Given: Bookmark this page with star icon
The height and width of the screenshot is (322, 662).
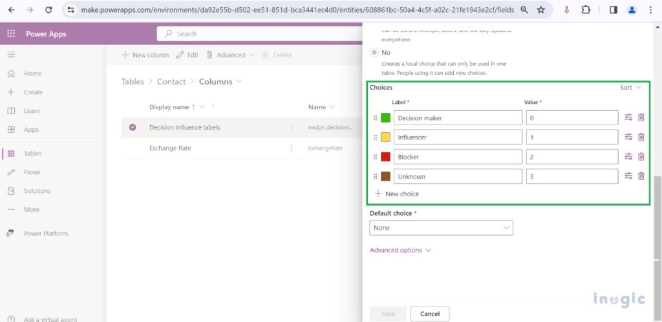Looking at the screenshot, I should click(x=540, y=10).
